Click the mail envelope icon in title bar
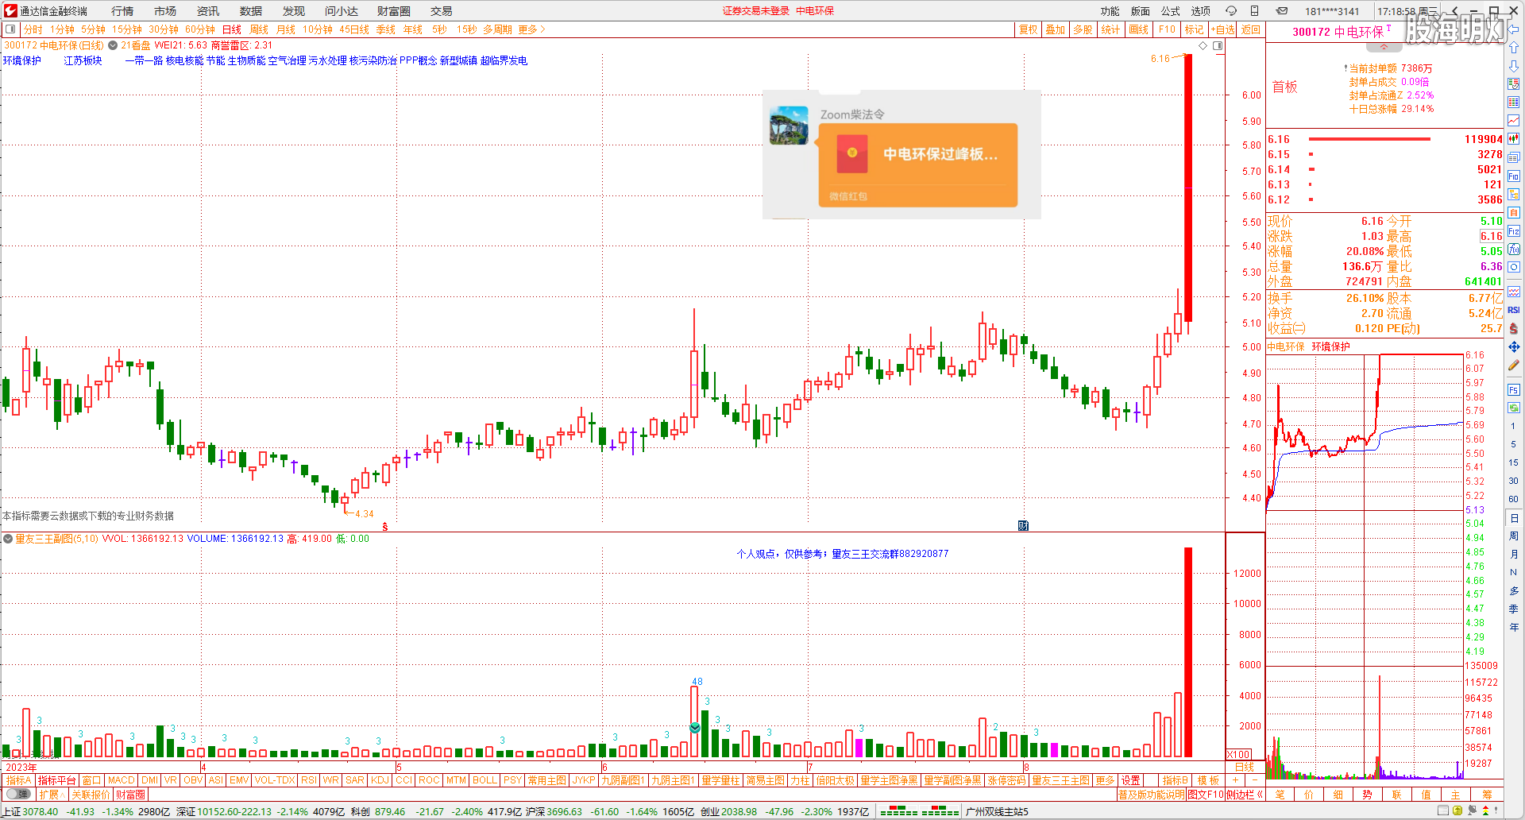This screenshot has width=1525, height=820. click(1282, 11)
